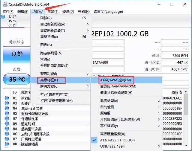192x151 pixels.
Task: Click the blue status orb for attribute 05
Action: tap(7, 113)
